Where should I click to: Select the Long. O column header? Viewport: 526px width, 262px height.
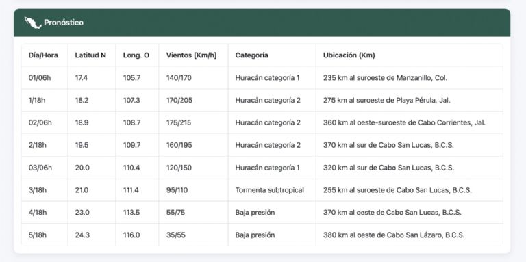pyautogui.click(x=136, y=55)
